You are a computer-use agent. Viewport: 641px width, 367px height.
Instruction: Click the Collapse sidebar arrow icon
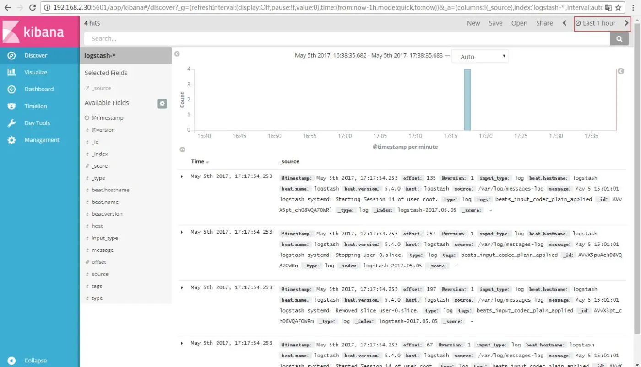[11, 361]
